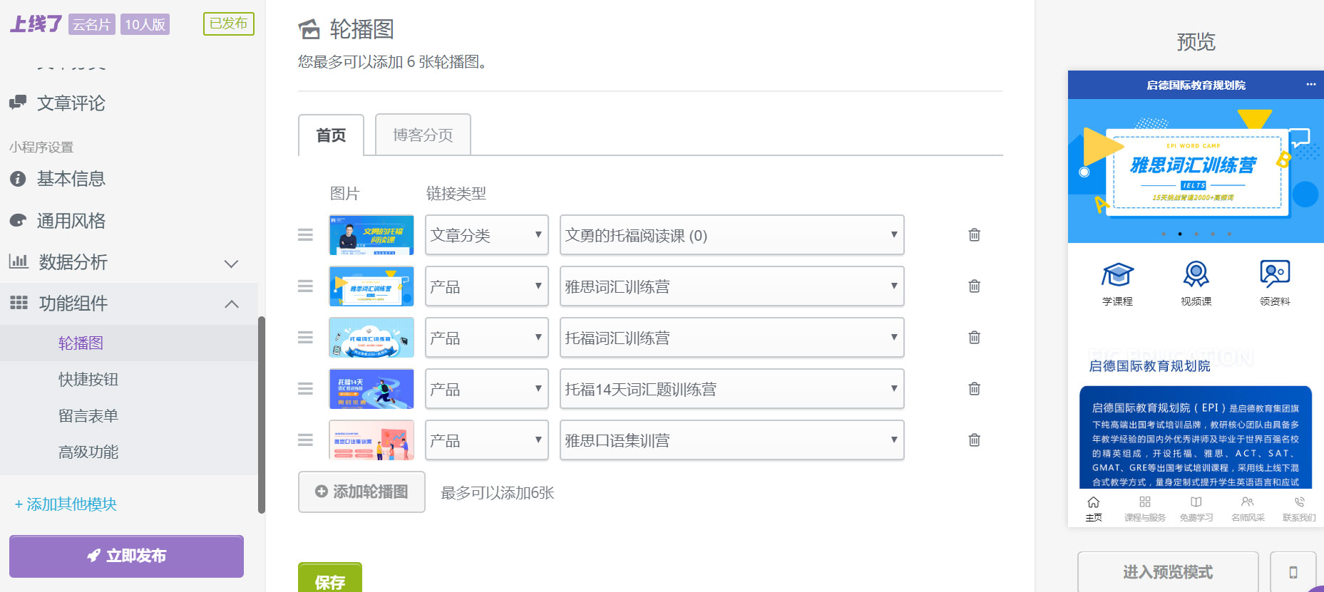The height and width of the screenshot is (592, 1324).
Task: Open link type dropdown for 托福词汇训练营
Action: coord(487,337)
